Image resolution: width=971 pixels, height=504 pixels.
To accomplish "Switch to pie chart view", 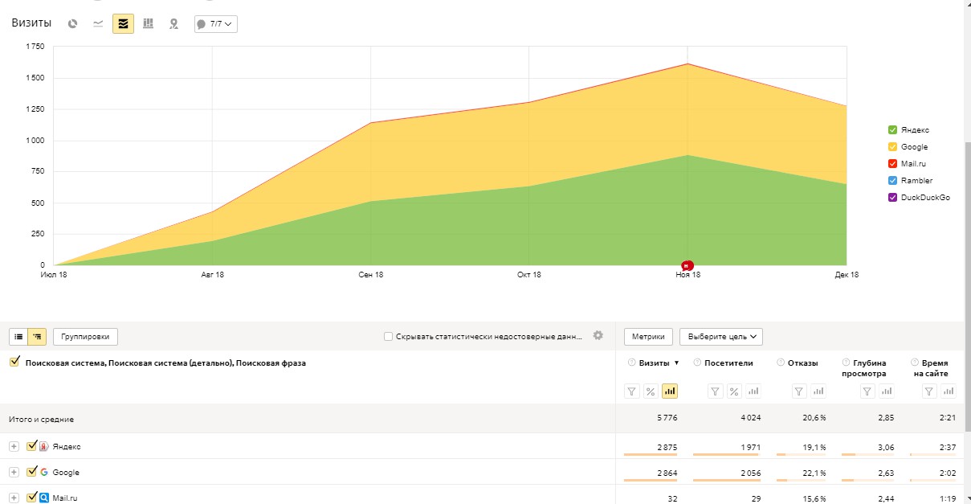I will 73,24.
